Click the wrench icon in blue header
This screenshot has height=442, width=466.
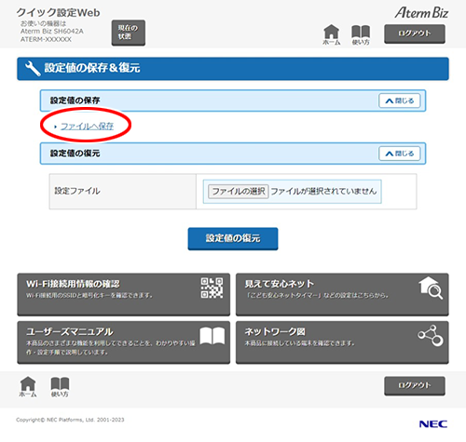(x=33, y=68)
